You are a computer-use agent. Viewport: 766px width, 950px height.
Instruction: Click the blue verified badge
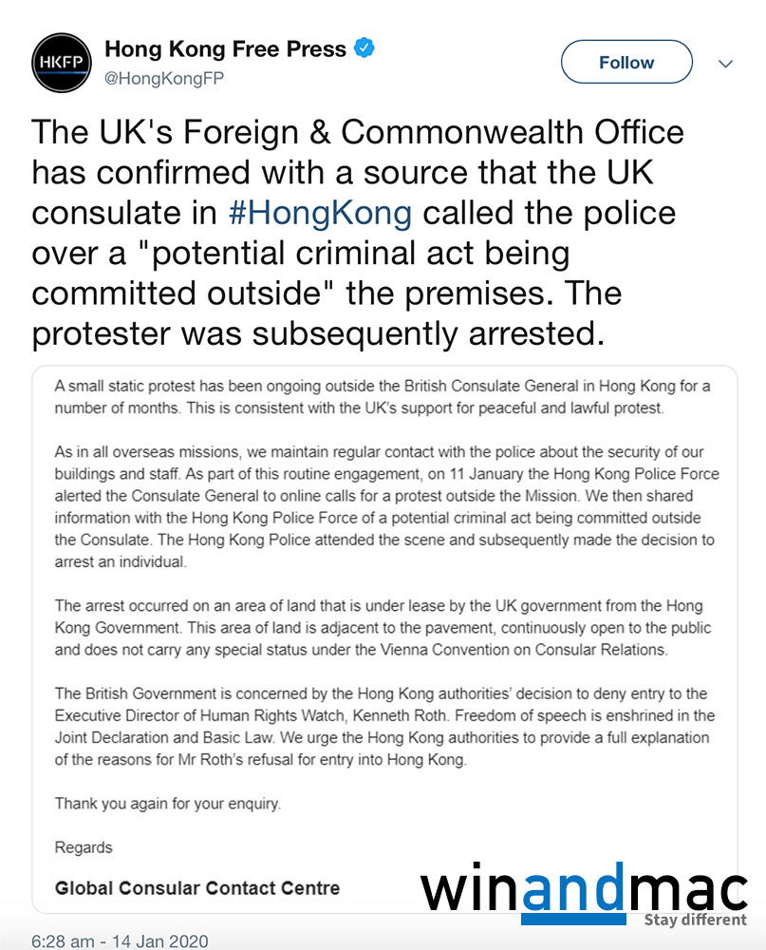click(364, 47)
